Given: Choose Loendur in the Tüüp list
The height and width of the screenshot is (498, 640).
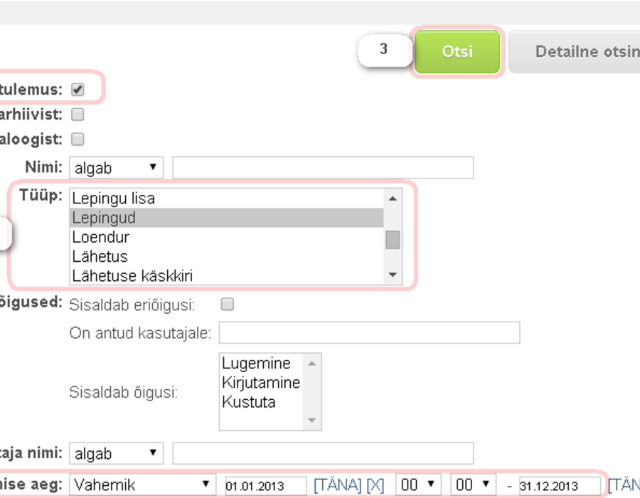Looking at the screenshot, I should pos(227,237).
